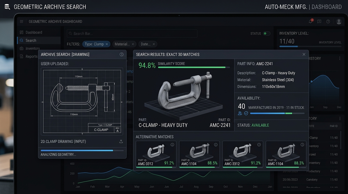The image size is (348, 194).
Task: Select the uploaded 2D C-clamp drawing
Action: 82,101
